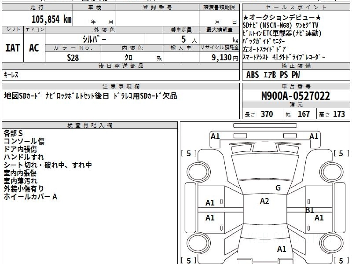Viewport: 352px width, 264px height.
Task: Click the 輸入車 header cell
Action: [181, 48]
